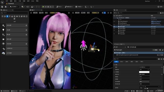Collapse the Light section header in Details
The width and height of the screenshot is (164, 92).
[114, 65]
